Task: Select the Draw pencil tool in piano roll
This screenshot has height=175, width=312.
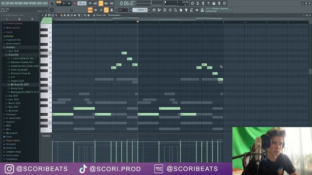Action: (61, 15)
